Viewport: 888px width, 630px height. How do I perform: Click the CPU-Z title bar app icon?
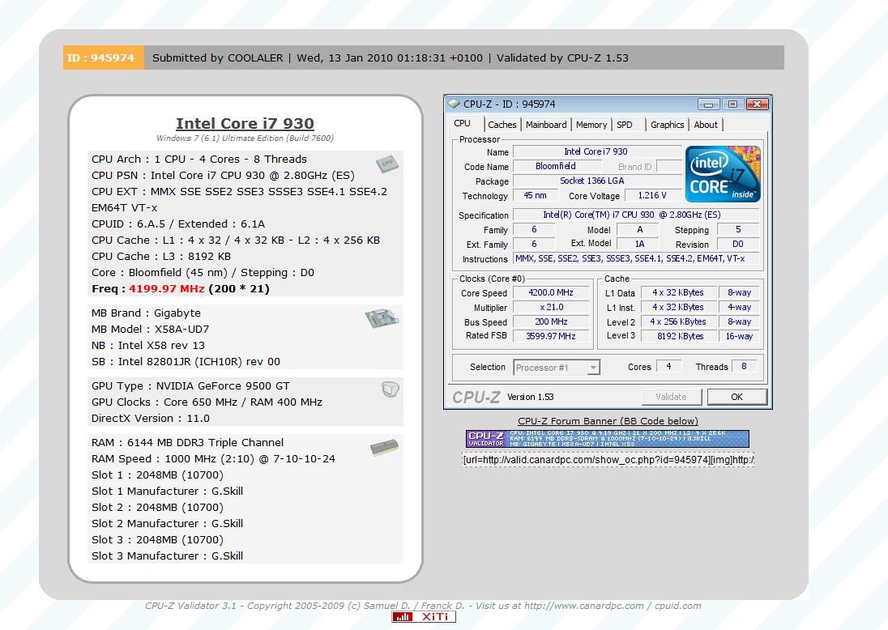(454, 104)
